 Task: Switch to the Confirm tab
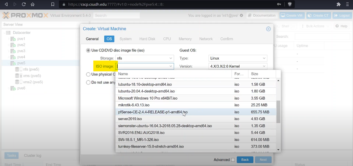(x=227, y=39)
